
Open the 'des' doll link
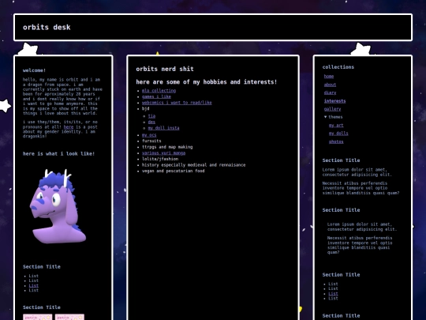[x=151, y=122]
